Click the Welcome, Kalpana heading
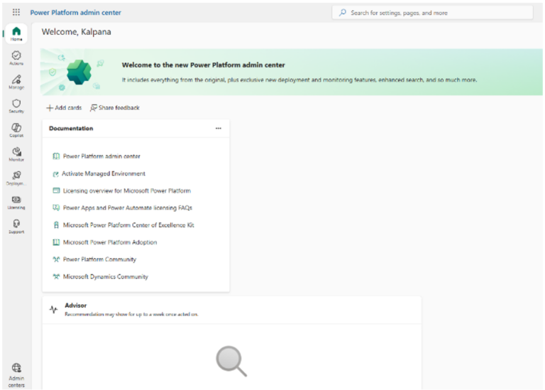 (x=77, y=32)
